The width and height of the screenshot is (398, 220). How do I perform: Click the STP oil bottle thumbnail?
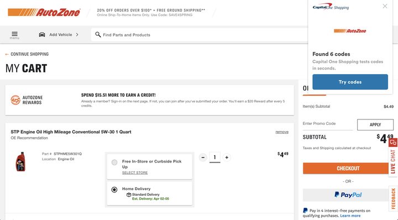coord(20,161)
